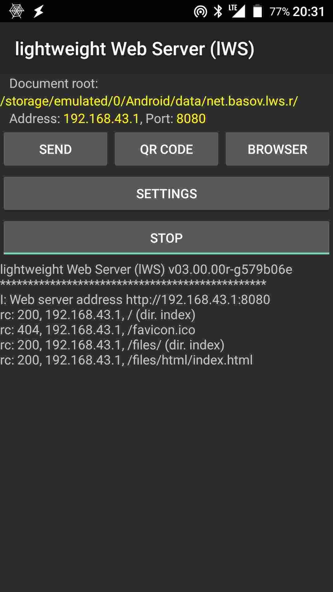Viewport: 333px width, 592px height.
Task: Open the SETTINGS screen
Action: [166, 194]
